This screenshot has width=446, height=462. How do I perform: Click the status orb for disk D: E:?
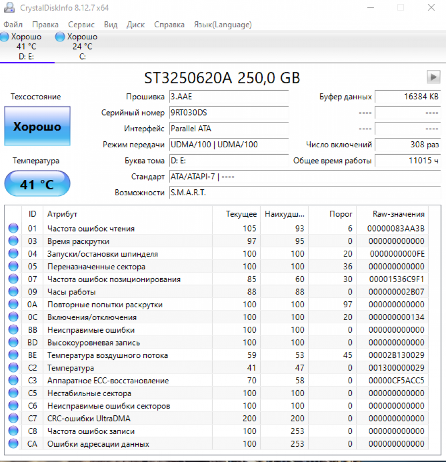coord(4,37)
